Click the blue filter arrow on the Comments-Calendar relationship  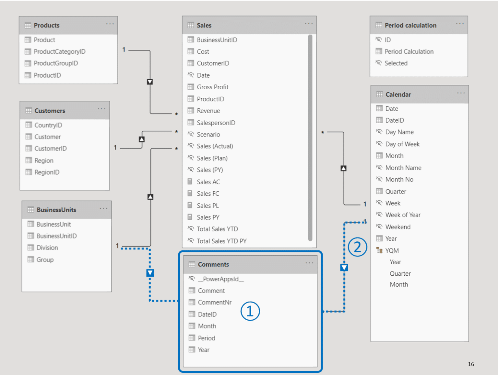point(344,267)
